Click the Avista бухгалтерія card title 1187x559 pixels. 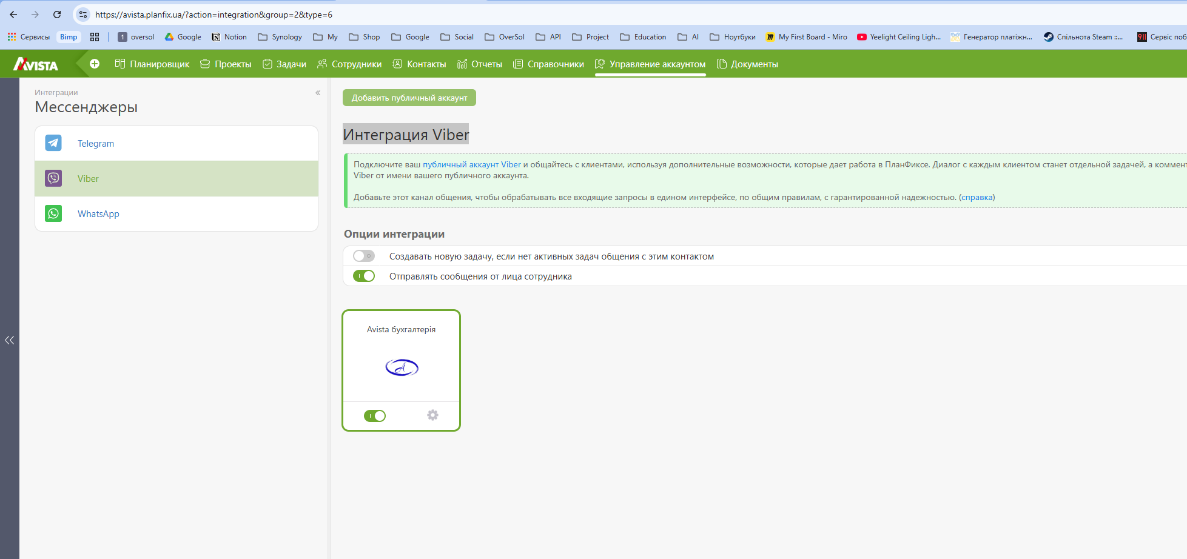coord(402,329)
